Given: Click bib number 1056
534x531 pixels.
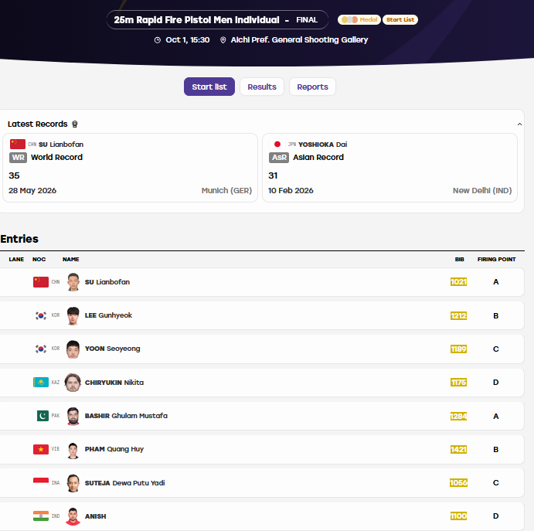Looking at the screenshot, I should pos(458,483).
